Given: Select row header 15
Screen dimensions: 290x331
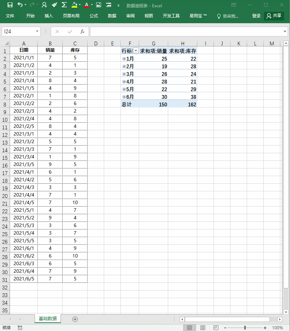Looking at the screenshot, I should pos(5,158).
